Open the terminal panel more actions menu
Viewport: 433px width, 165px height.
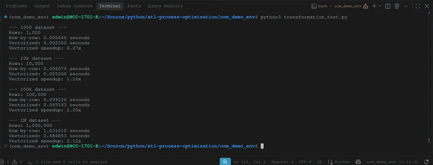pyautogui.click(x=406, y=6)
